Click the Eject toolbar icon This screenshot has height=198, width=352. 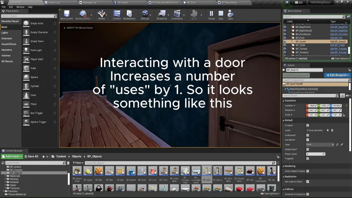tap(230, 15)
